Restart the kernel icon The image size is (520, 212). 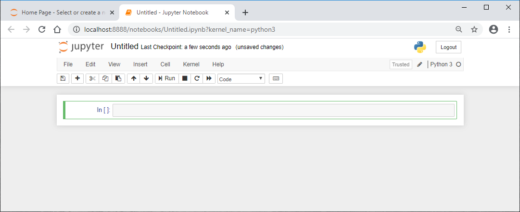click(x=197, y=78)
